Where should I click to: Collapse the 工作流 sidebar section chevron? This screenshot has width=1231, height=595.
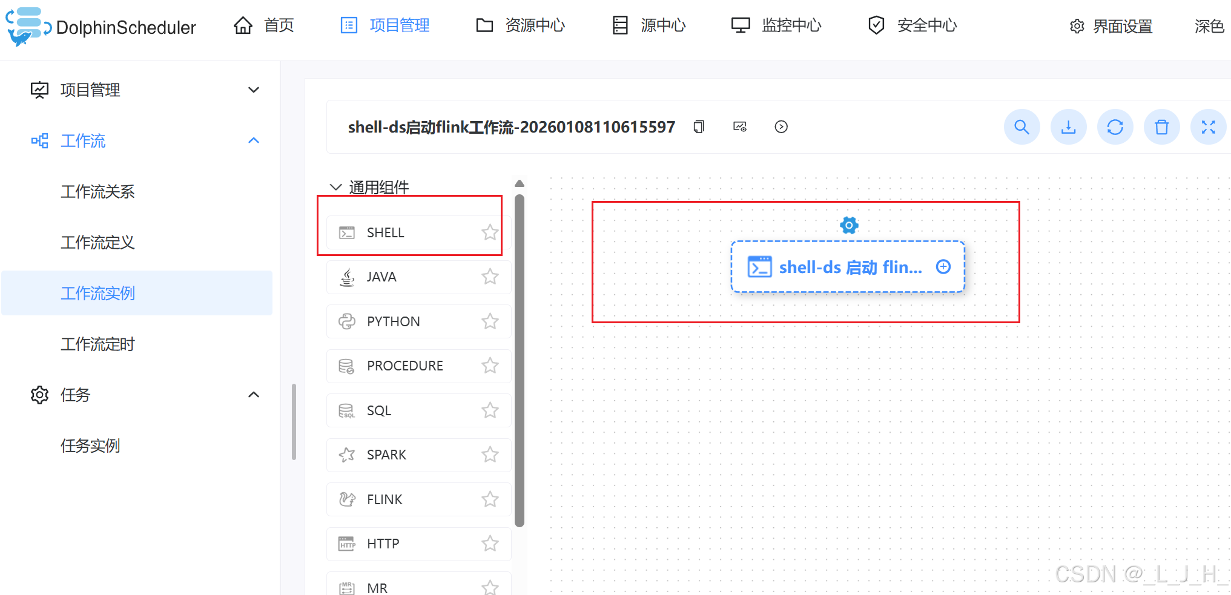254,141
